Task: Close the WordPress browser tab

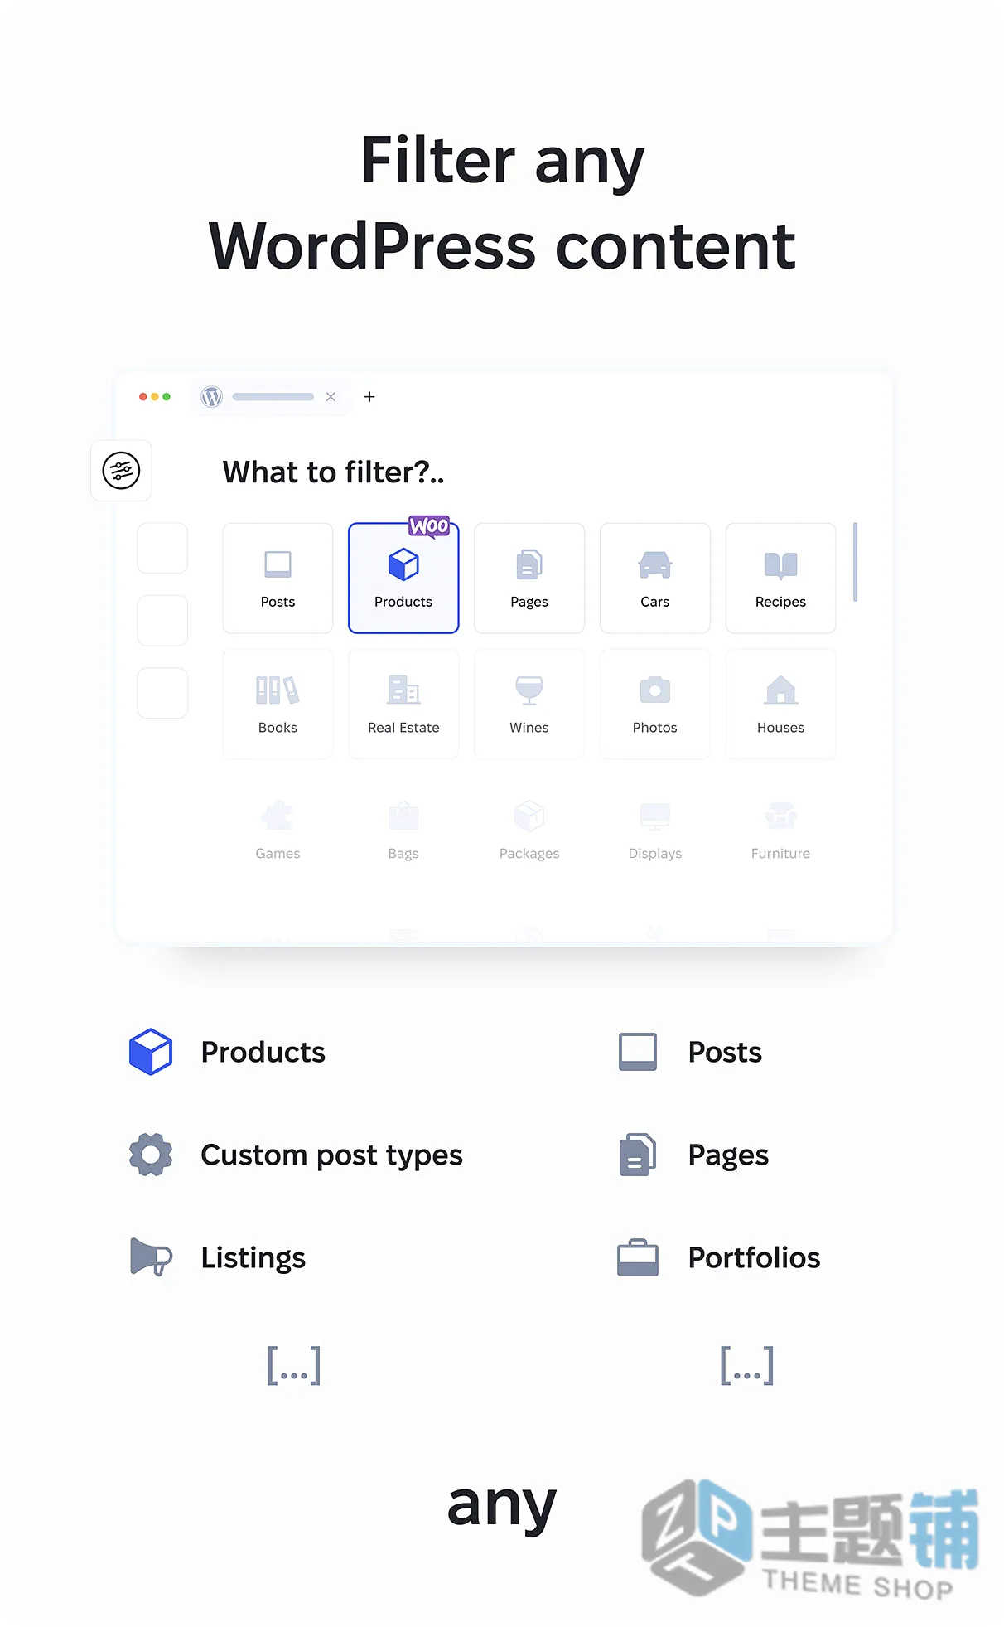Action: click(331, 397)
